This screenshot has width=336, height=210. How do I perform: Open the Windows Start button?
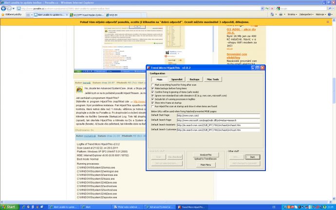coord(10,207)
